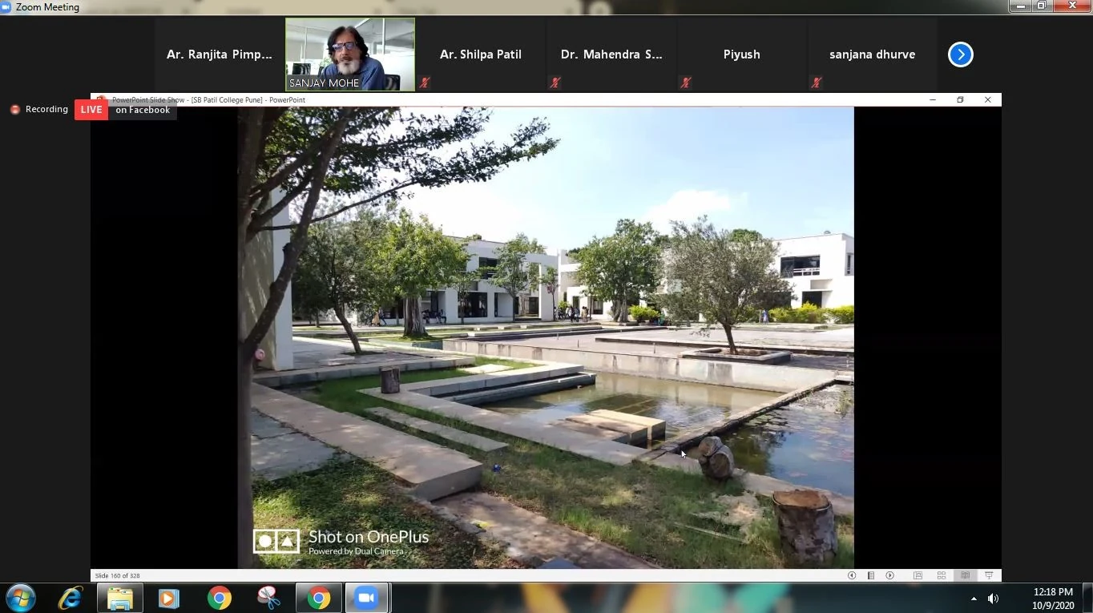Screen dimensions: 1093x613
Task: Open the slide navigator list icon
Action: pos(871,575)
